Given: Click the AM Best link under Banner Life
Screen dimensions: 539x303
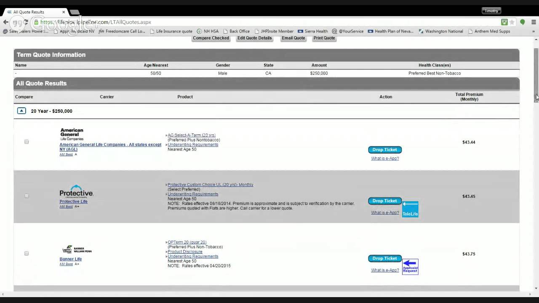Looking at the screenshot, I should click(x=66, y=264).
